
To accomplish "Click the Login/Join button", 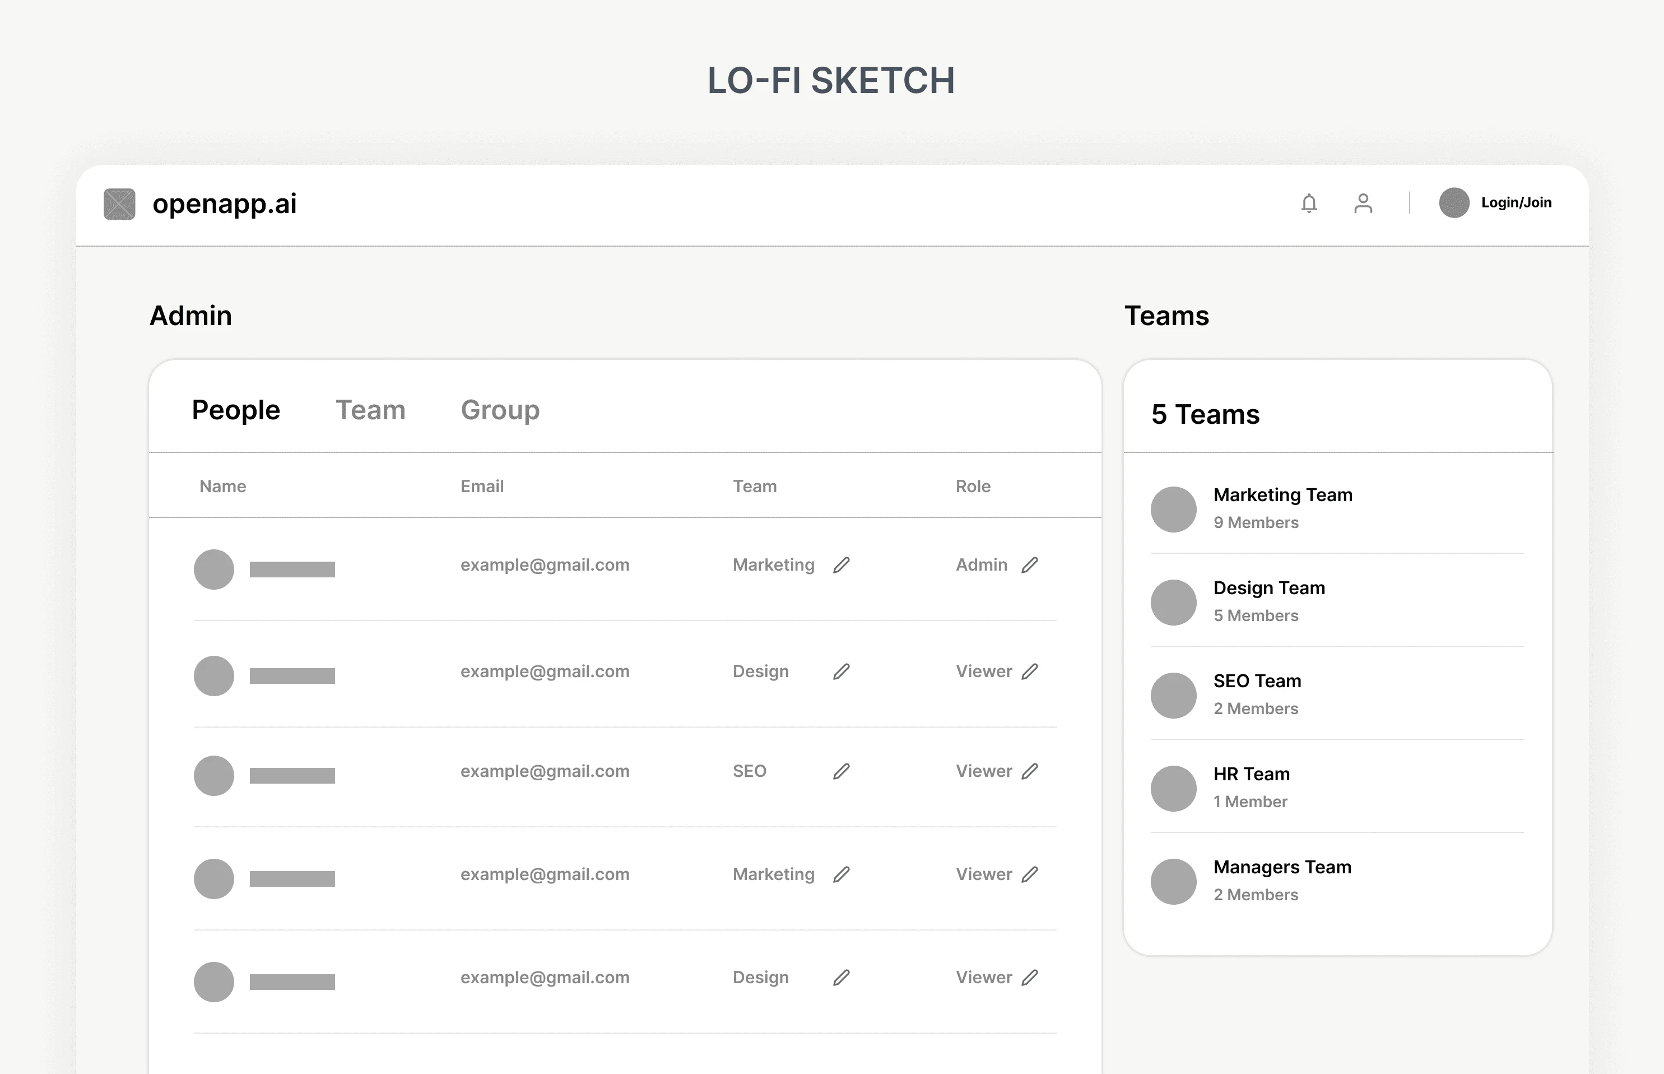I will [x=1516, y=203].
